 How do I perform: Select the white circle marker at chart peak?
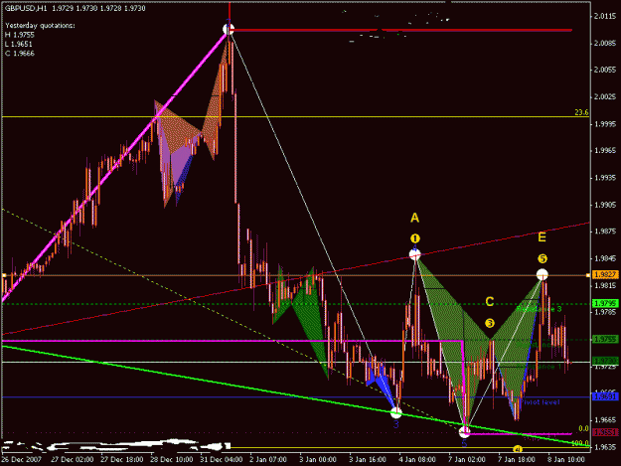[x=229, y=29]
